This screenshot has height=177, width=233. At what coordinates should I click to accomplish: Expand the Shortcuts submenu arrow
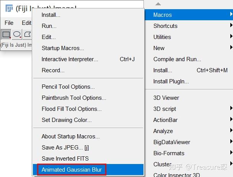tap(231, 26)
